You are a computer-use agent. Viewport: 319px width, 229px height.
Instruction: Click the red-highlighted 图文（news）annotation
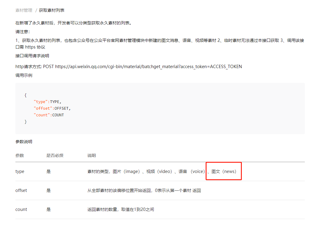click(223, 171)
